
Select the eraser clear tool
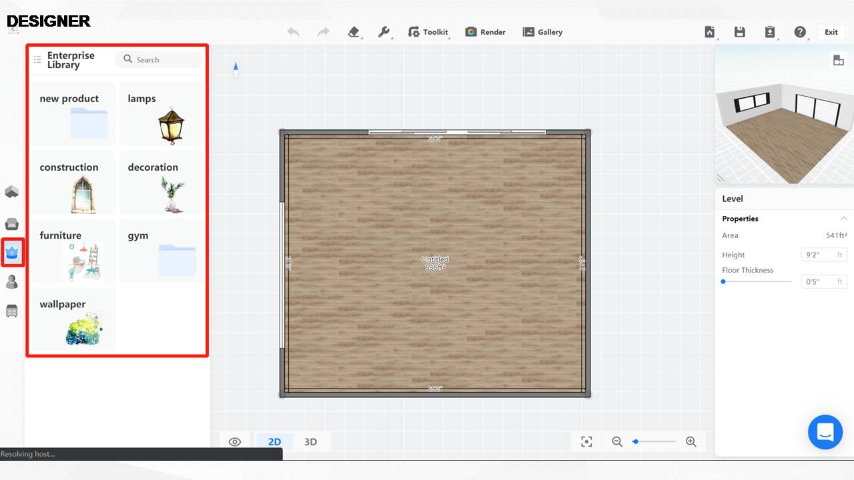pos(354,32)
